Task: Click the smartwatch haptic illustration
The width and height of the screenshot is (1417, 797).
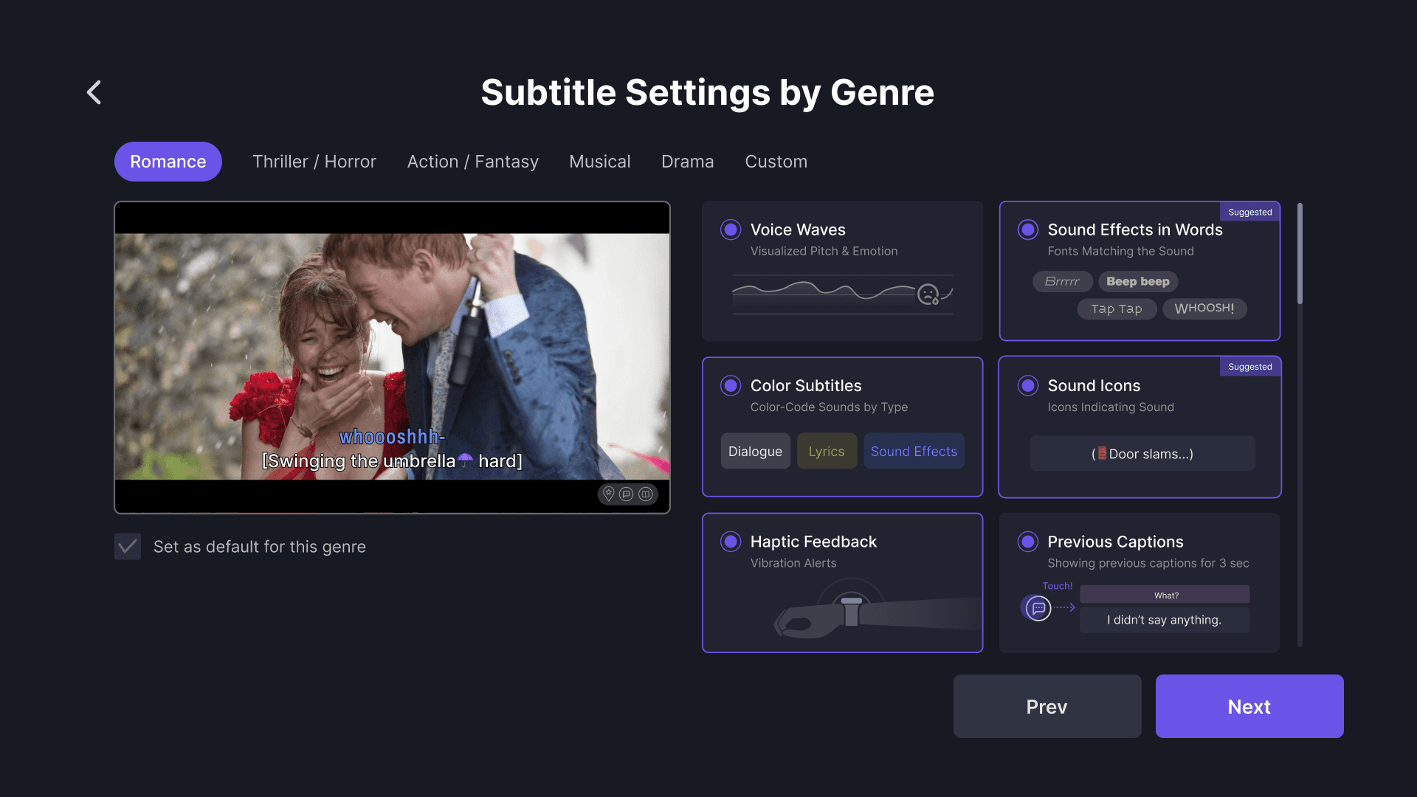Action: tap(852, 613)
